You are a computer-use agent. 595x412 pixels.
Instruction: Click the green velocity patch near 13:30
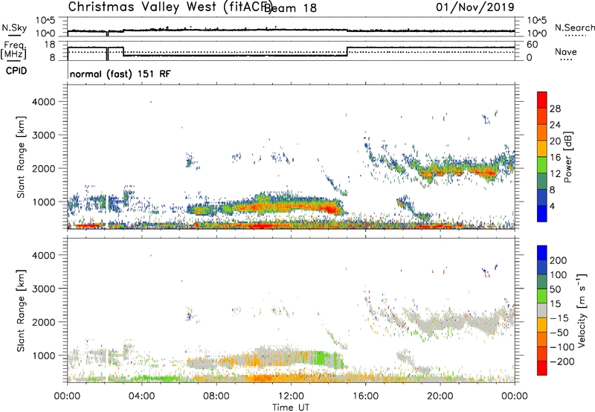[322, 358]
